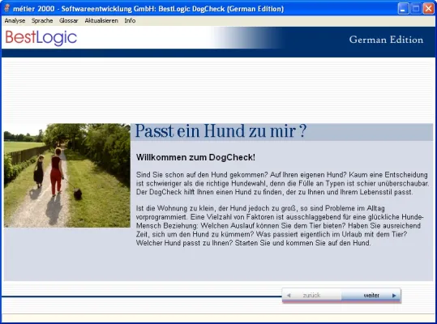
Task: Open the Analyse menu
Action: (x=15, y=20)
